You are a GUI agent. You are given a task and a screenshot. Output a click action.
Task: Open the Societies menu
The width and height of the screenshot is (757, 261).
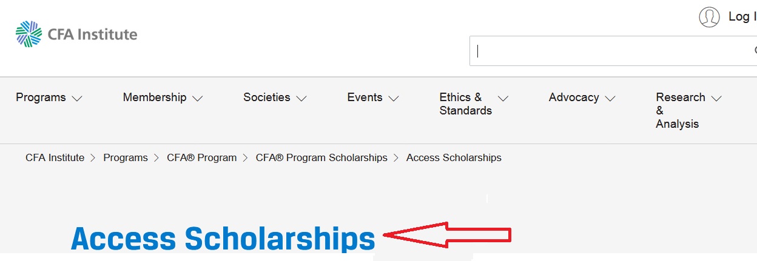(267, 97)
